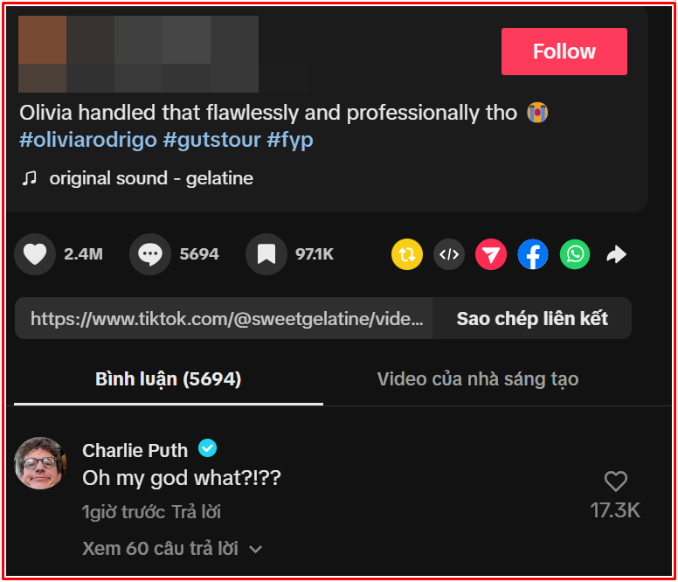Open the embed code icon

pos(449,254)
